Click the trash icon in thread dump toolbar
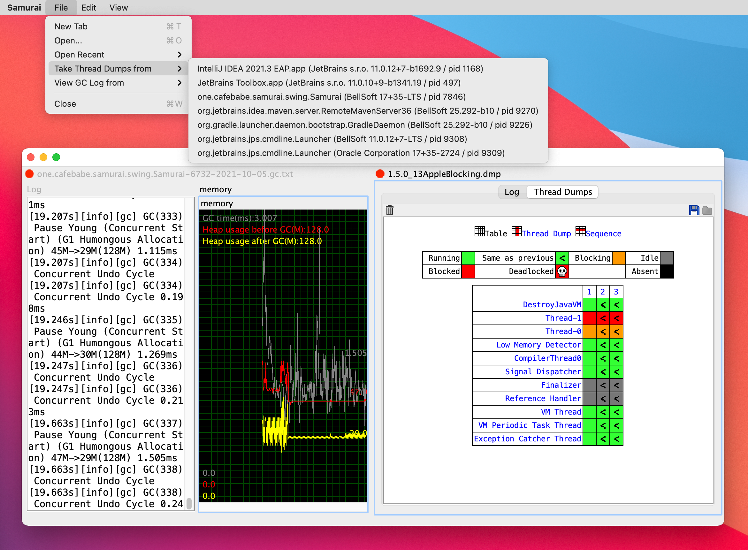This screenshot has width=748, height=550. click(x=389, y=210)
